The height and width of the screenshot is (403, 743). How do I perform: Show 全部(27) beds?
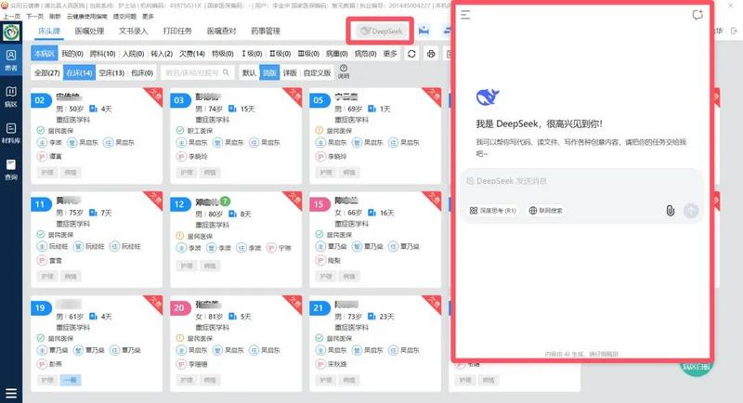point(47,72)
